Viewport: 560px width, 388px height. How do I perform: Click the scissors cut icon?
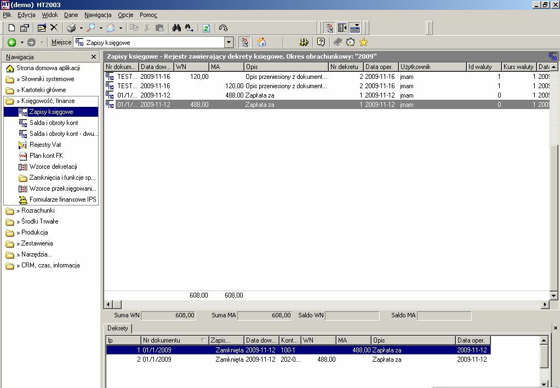tap(147, 28)
